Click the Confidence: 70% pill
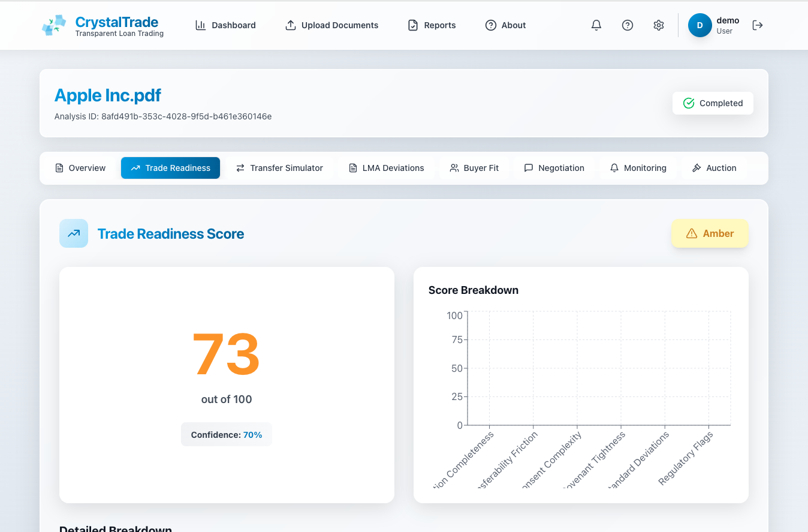 [227, 435]
